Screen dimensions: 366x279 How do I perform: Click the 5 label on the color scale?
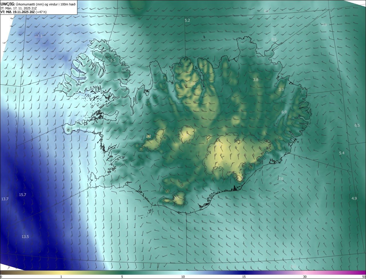click(122, 277)
